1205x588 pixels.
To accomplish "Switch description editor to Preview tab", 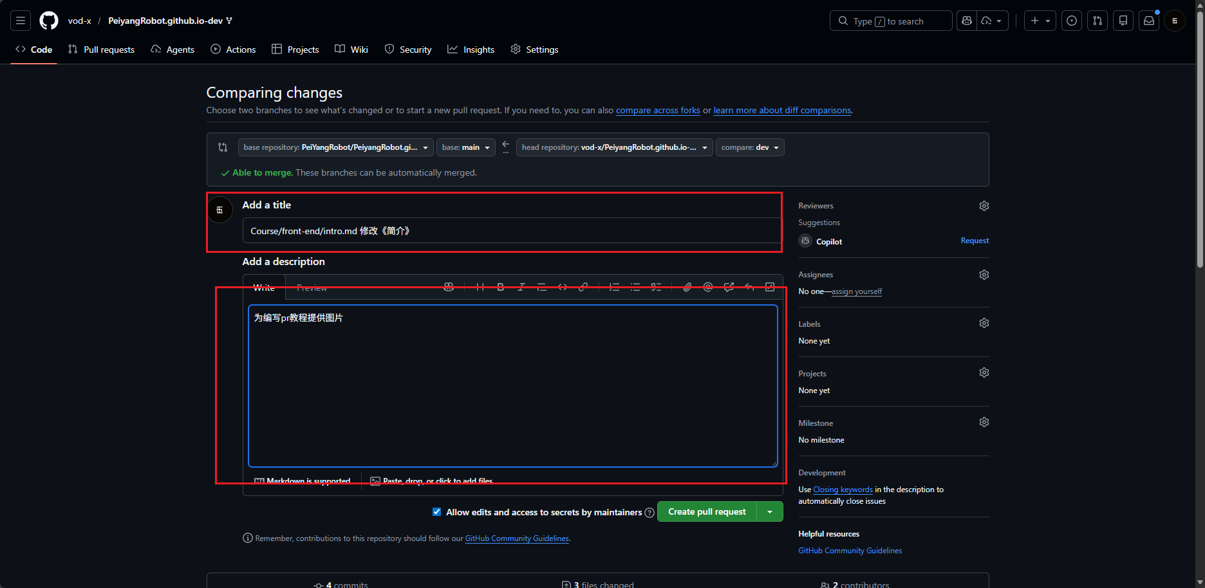I will [312, 288].
